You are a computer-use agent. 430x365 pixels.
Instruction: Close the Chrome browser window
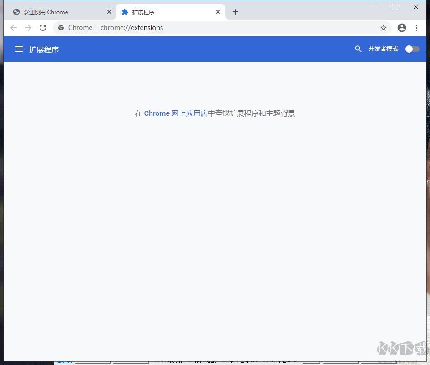(x=416, y=7)
